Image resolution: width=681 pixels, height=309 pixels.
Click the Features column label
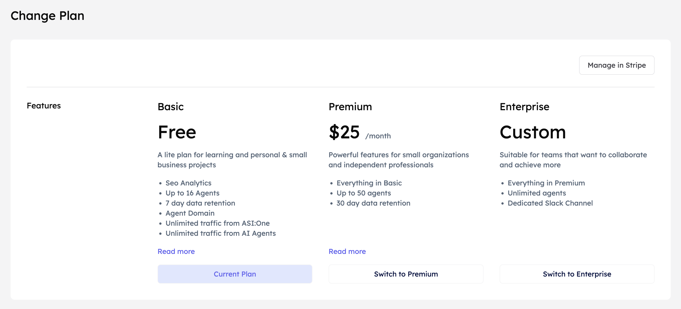(44, 106)
